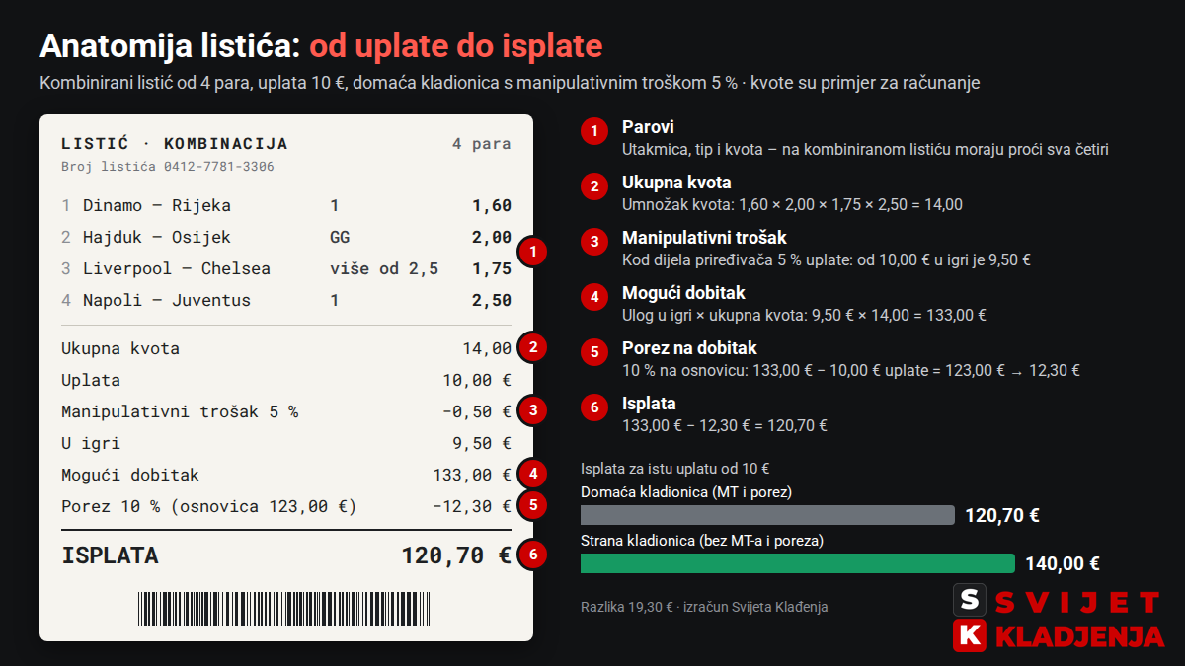
Task: Click the legend heading "Manipulativni trošak"
Action: (704, 238)
